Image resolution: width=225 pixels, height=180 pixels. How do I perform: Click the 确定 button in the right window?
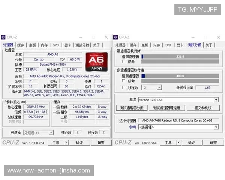(213, 142)
